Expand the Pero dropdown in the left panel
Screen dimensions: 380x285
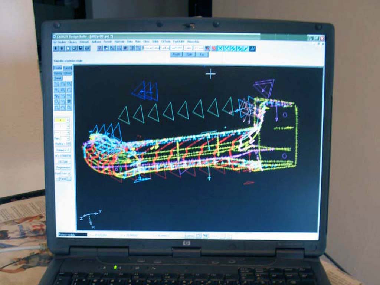pyautogui.click(x=68, y=138)
